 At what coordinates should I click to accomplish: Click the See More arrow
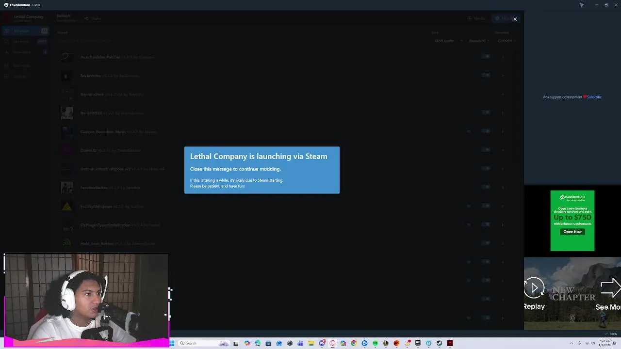coord(610,288)
